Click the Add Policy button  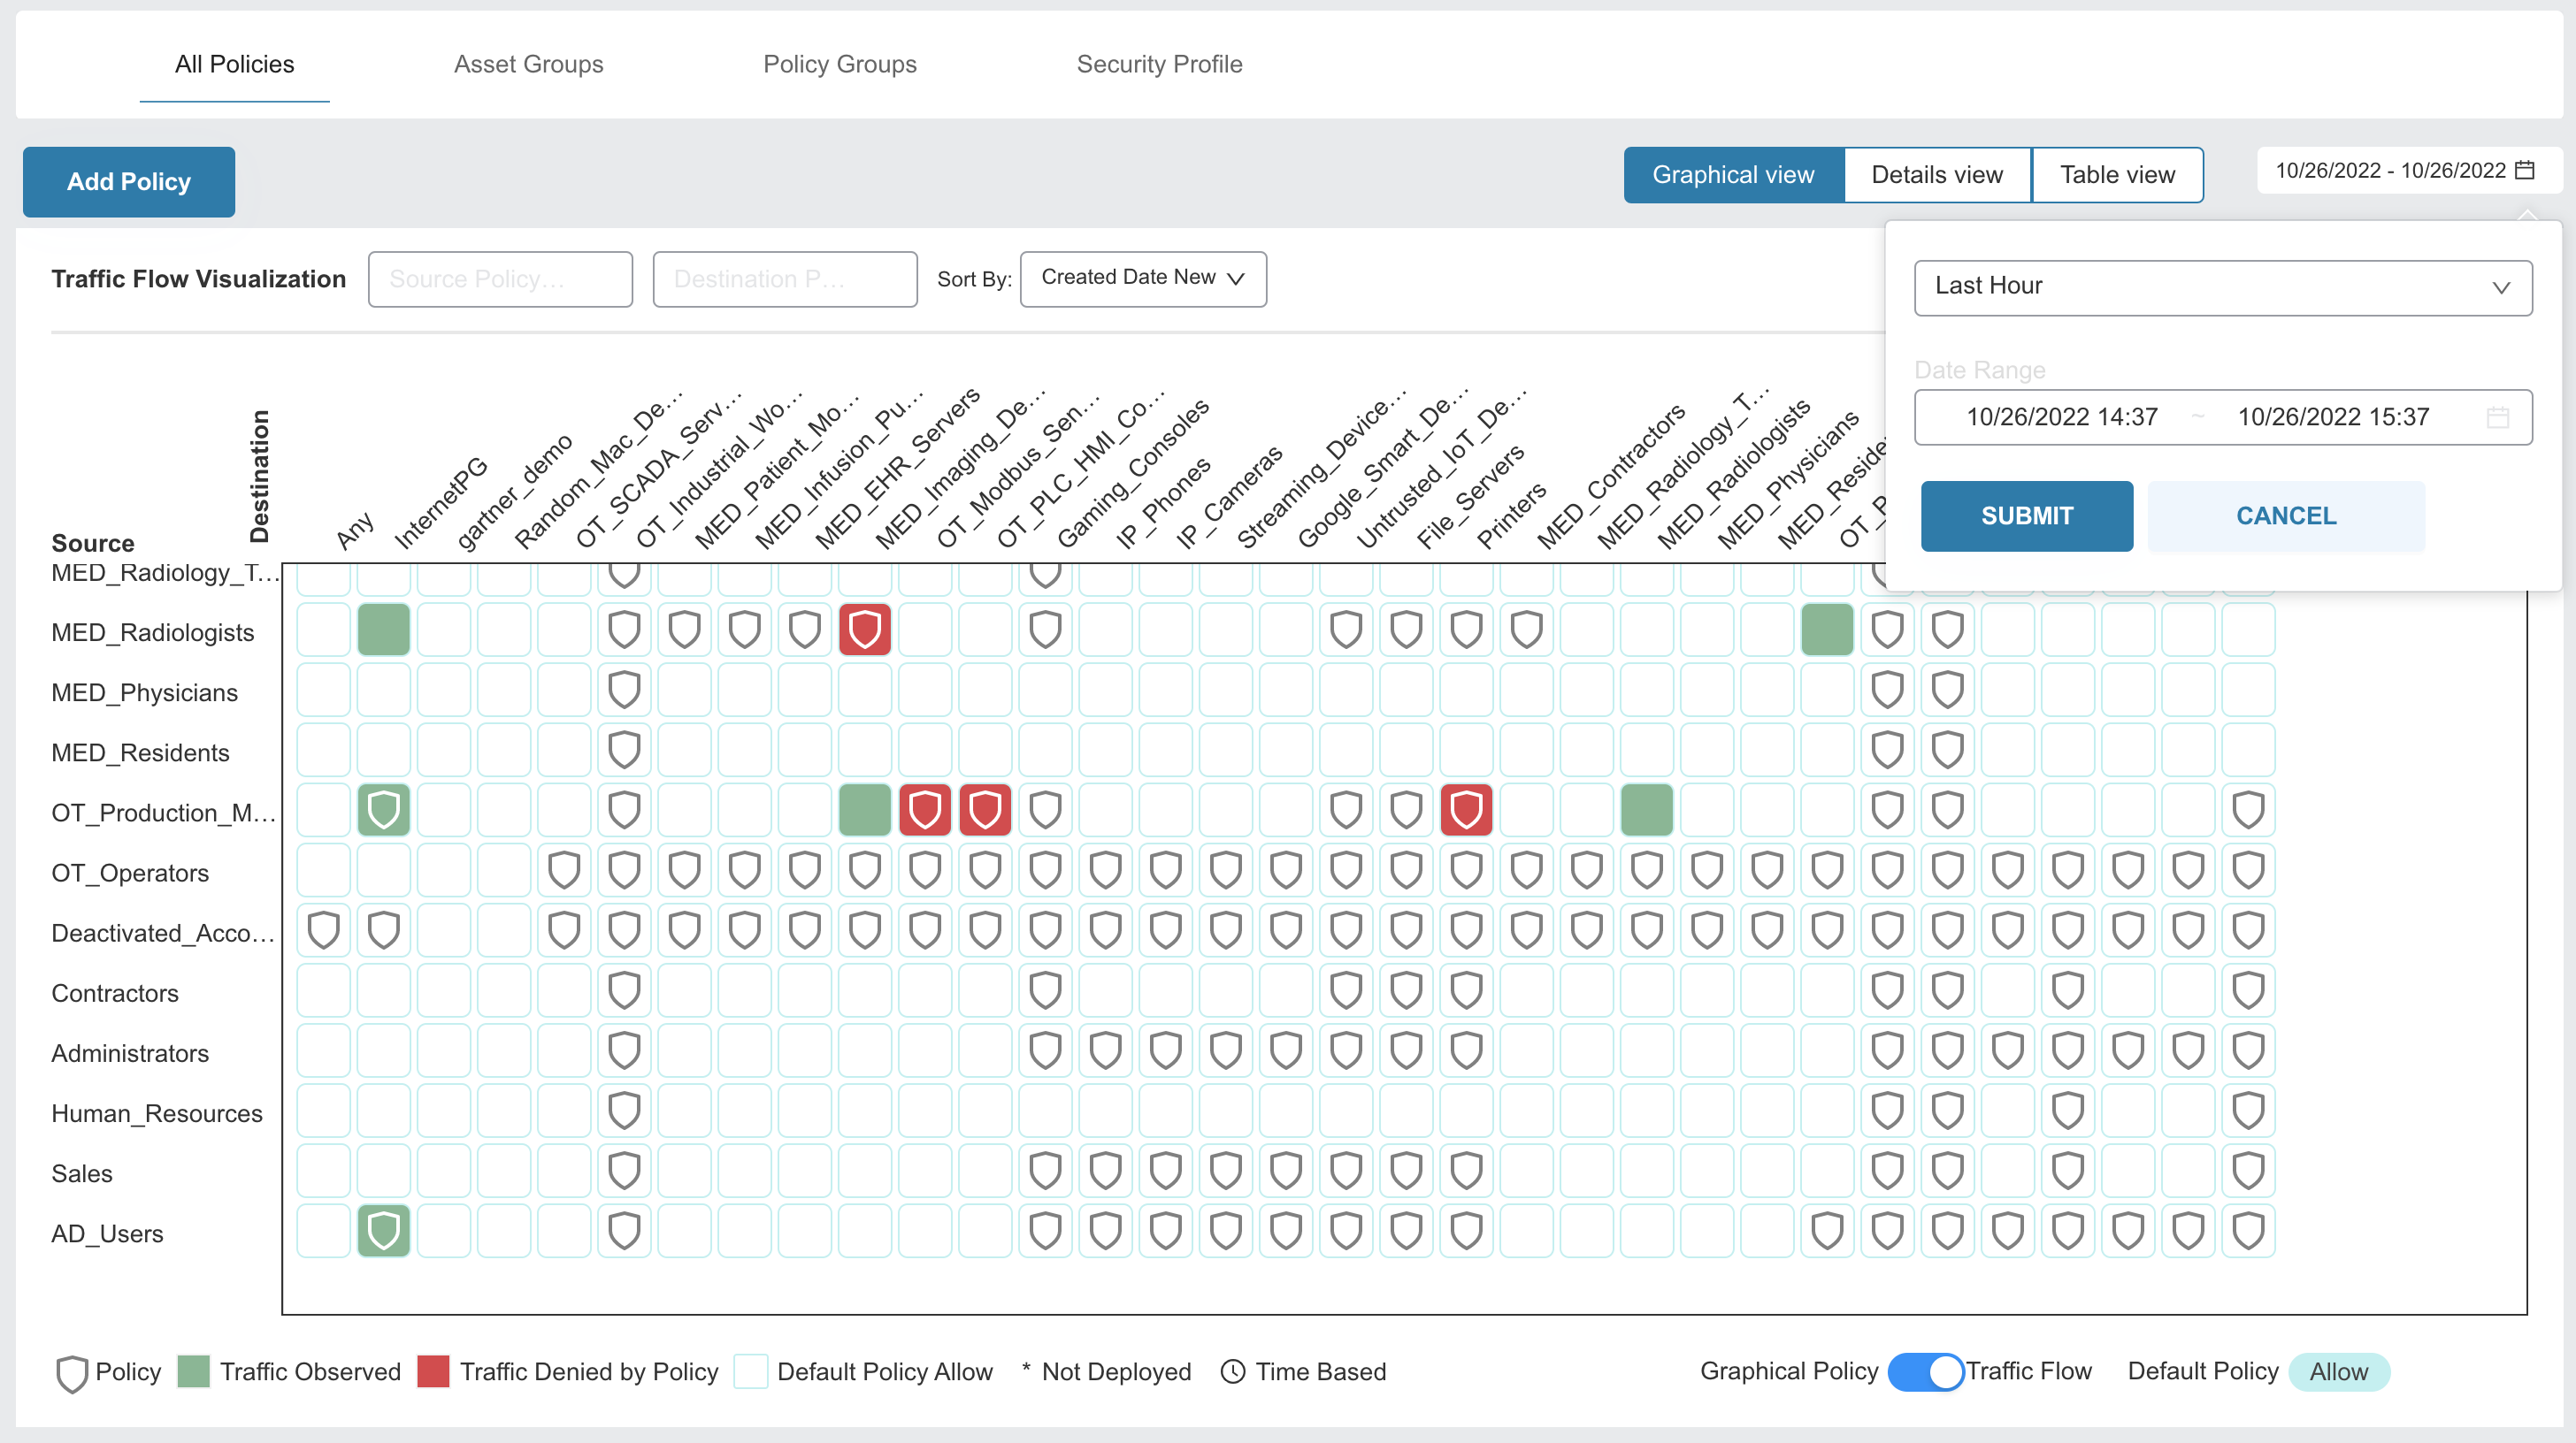(128, 182)
